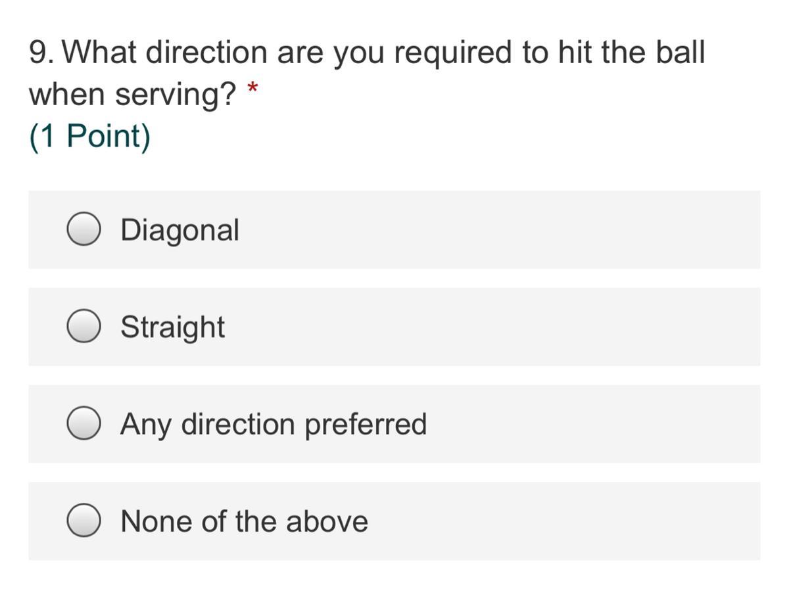The height and width of the screenshot is (608, 789).
Task: Pick the "None of the above" radio circle
Action: tap(84, 521)
